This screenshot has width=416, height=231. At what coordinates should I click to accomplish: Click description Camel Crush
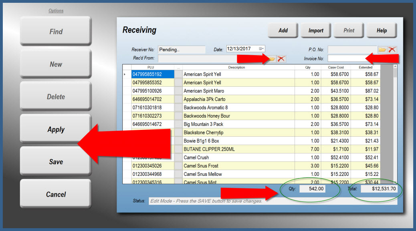click(x=196, y=157)
